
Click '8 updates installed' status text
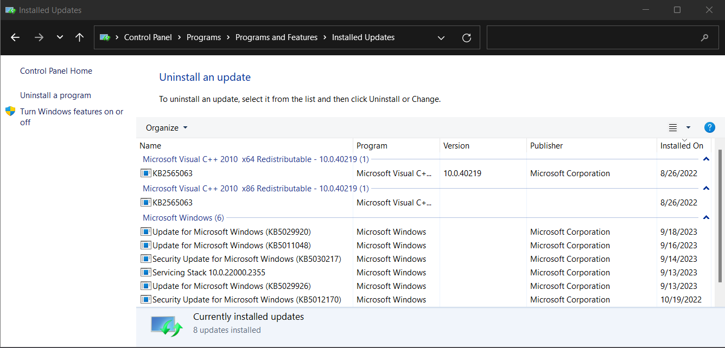tap(227, 330)
